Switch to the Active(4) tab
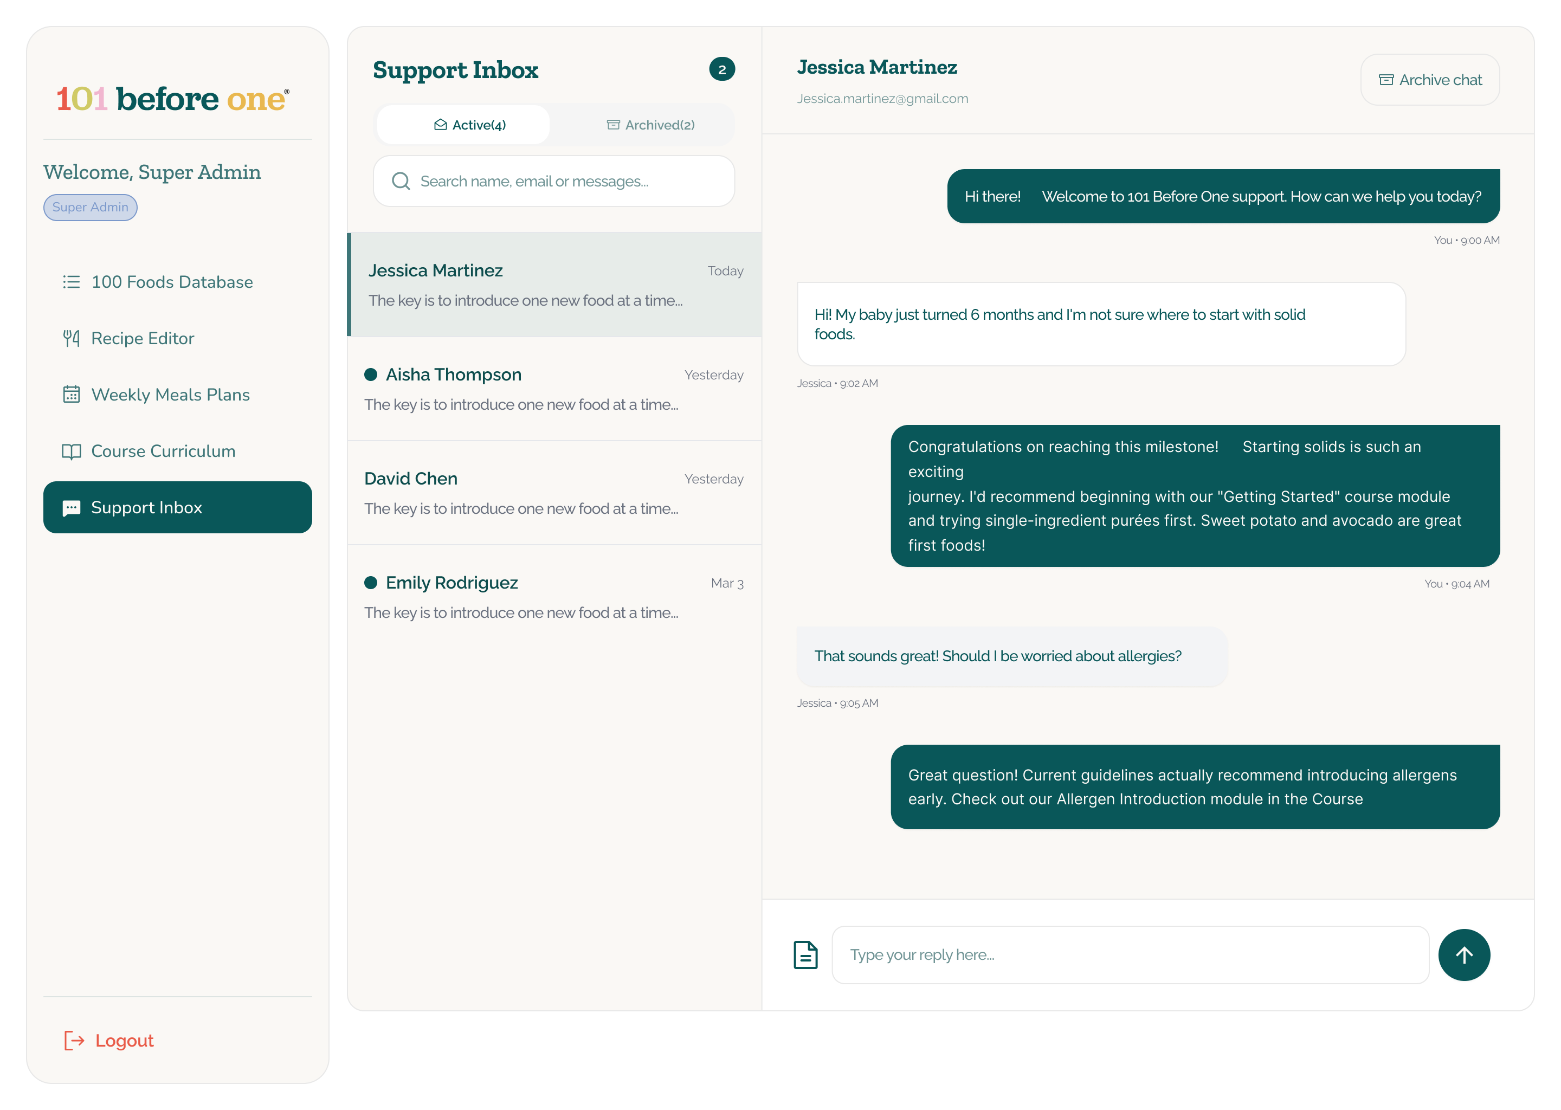This screenshot has width=1561, height=1110. (x=463, y=125)
